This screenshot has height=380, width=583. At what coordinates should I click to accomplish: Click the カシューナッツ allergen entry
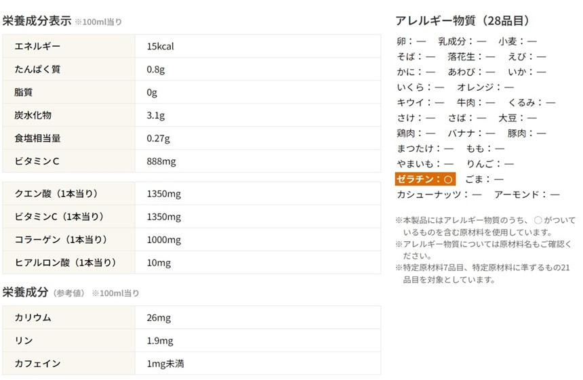coord(439,194)
